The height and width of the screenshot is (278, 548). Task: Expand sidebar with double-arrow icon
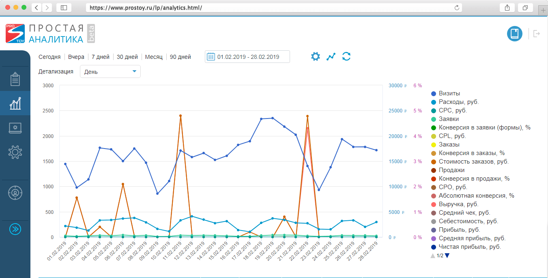coord(15,229)
